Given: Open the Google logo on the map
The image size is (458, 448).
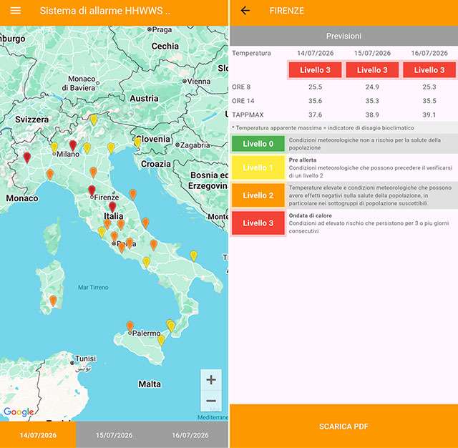Looking at the screenshot, I should [x=19, y=412].
